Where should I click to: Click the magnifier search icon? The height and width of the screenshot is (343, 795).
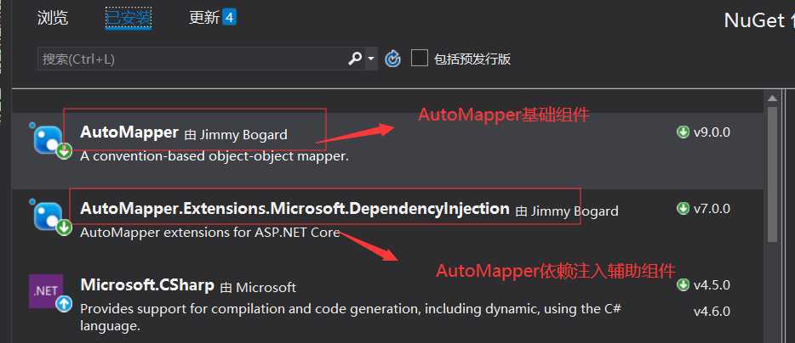click(x=355, y=59)
